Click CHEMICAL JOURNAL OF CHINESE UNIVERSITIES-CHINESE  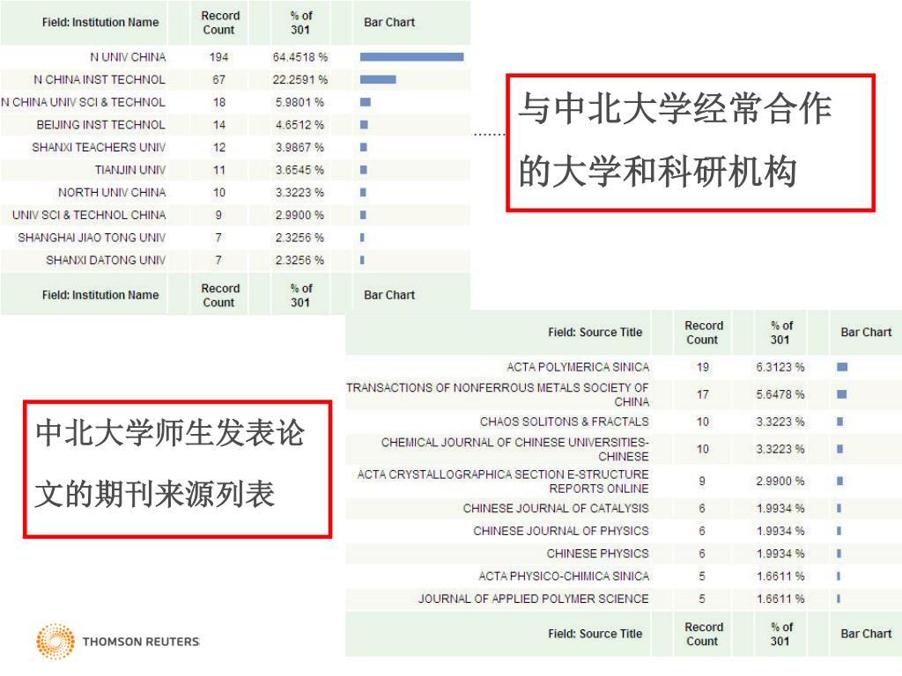pyautogui.click(x=514, y=449)
